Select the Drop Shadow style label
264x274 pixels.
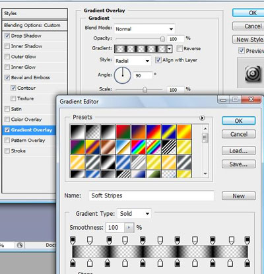(x=26, y=36)
